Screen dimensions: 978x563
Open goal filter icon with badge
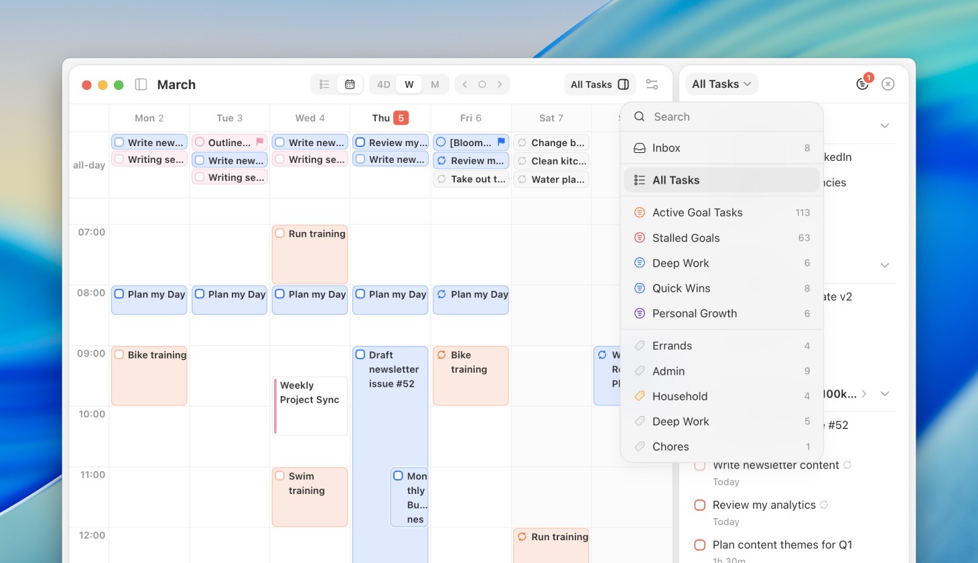863,83
